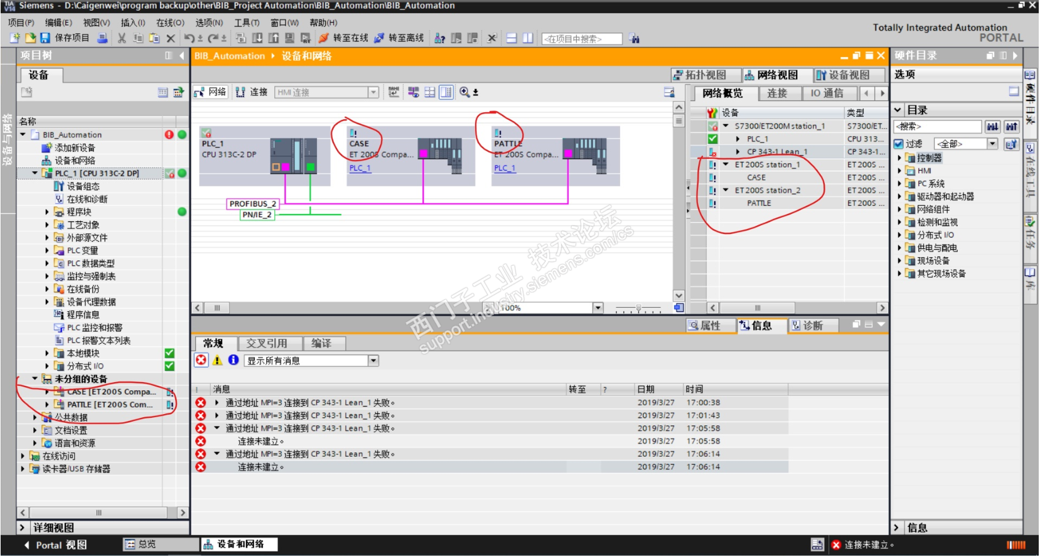Open the 编辑(E) menu

click(x=58, y=23)
